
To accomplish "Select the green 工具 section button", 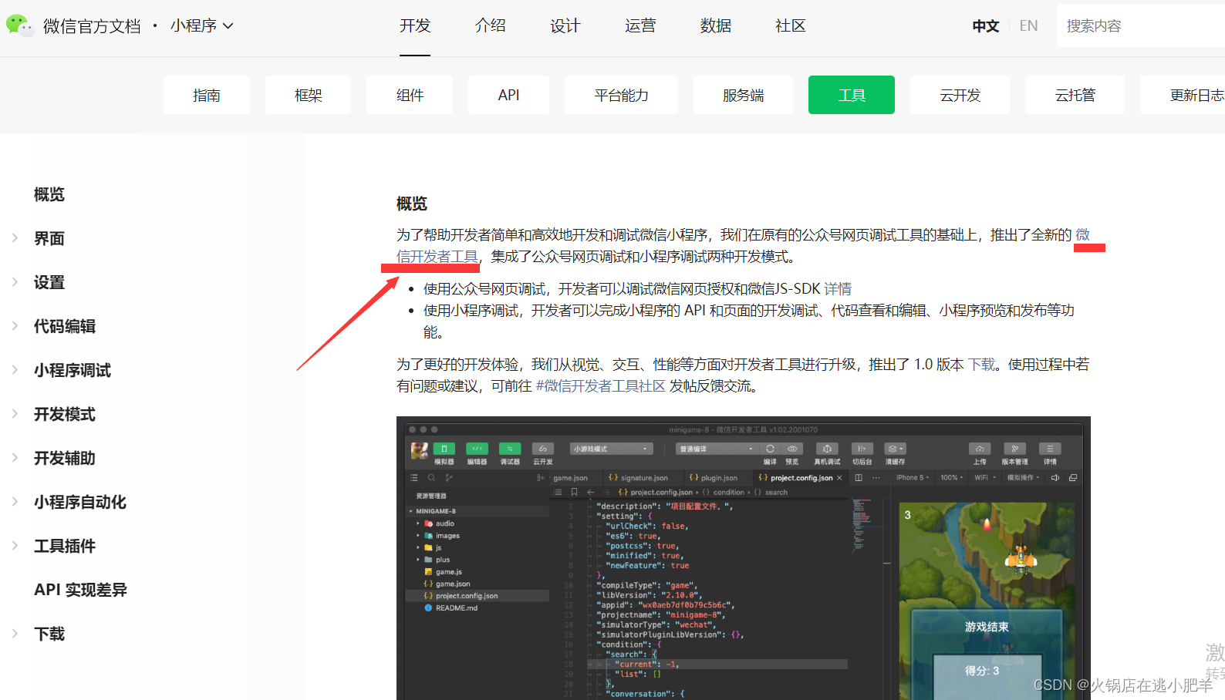I will [x=852, y=95].
